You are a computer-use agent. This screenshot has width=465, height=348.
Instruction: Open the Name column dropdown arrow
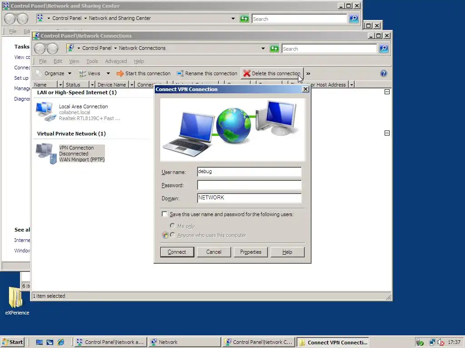tap(60, 85)
